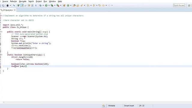
Task: Click the Debug bug icon
Action: click(x=40, y=5)
